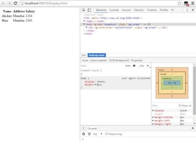Viewport: 196px width, 142px height.
Task: Activate the inspect element picker icon
Action: coord(84,10)
